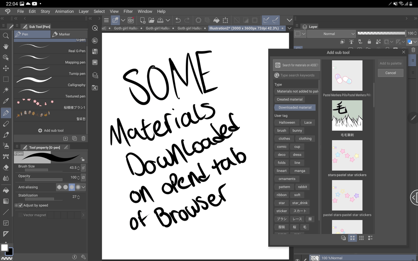Click Add sub tool button in Sub Tool panel
Image resolution: width=418 pixels, height=261 pixels.
tap(51, 130)
